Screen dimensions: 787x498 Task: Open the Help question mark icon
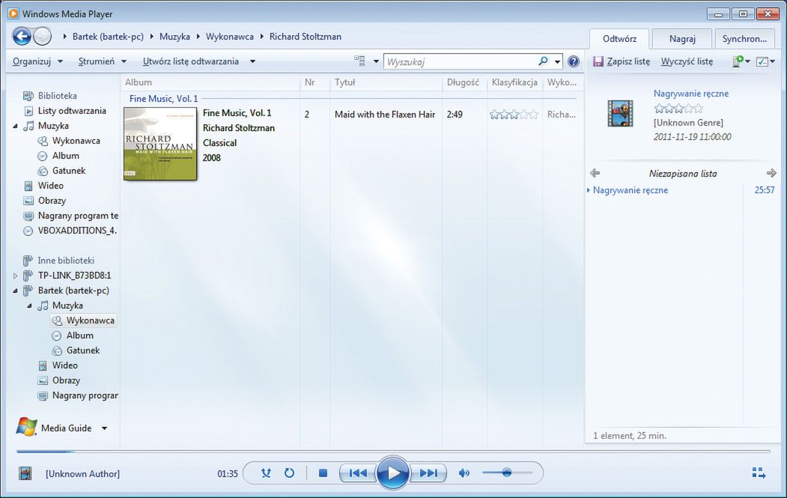(573, 61)
